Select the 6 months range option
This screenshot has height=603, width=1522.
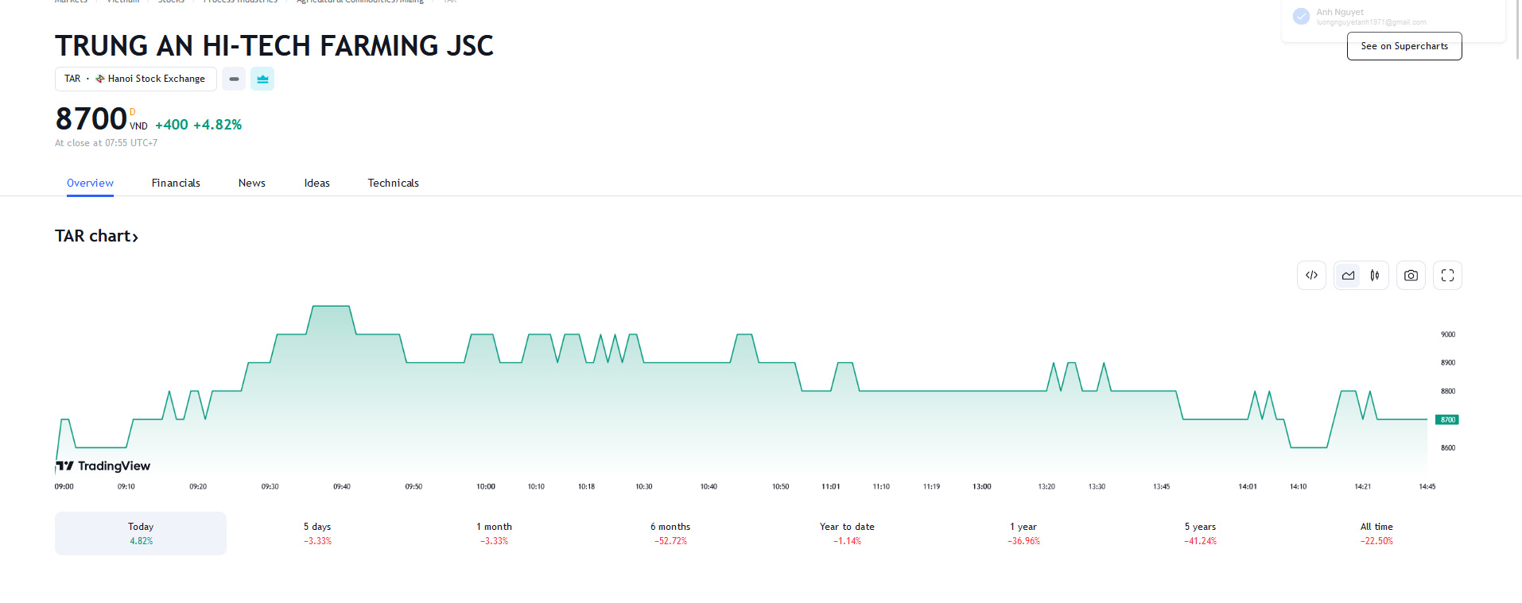670,533
